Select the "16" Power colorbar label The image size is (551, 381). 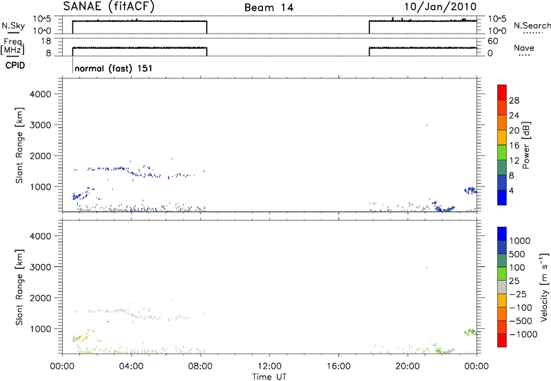click(x=514, y=146)
